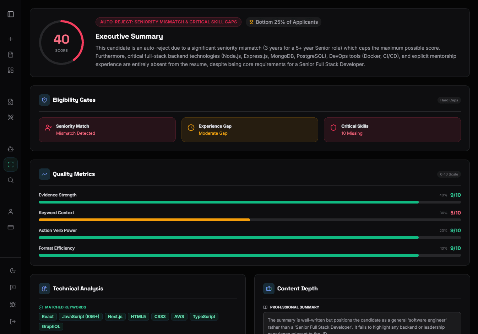Open the Critical Skills missing card
478x334 pixels.
(392, 130)
